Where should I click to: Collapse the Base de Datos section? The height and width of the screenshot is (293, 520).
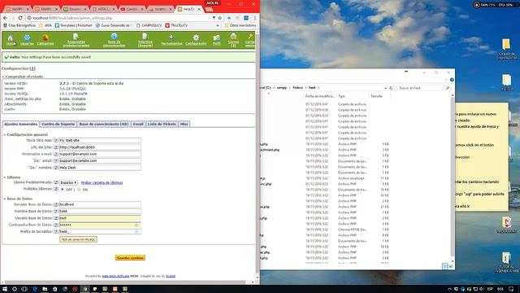pos(5,199)
